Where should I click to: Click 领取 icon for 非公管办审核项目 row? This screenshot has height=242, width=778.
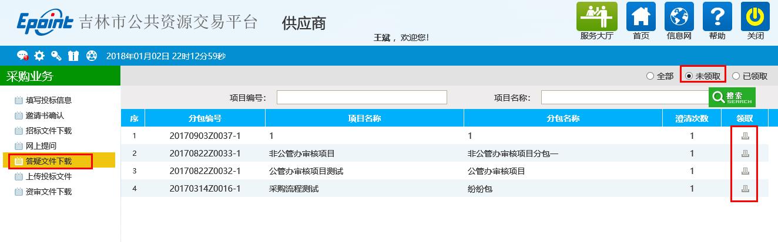pos(745,154)
